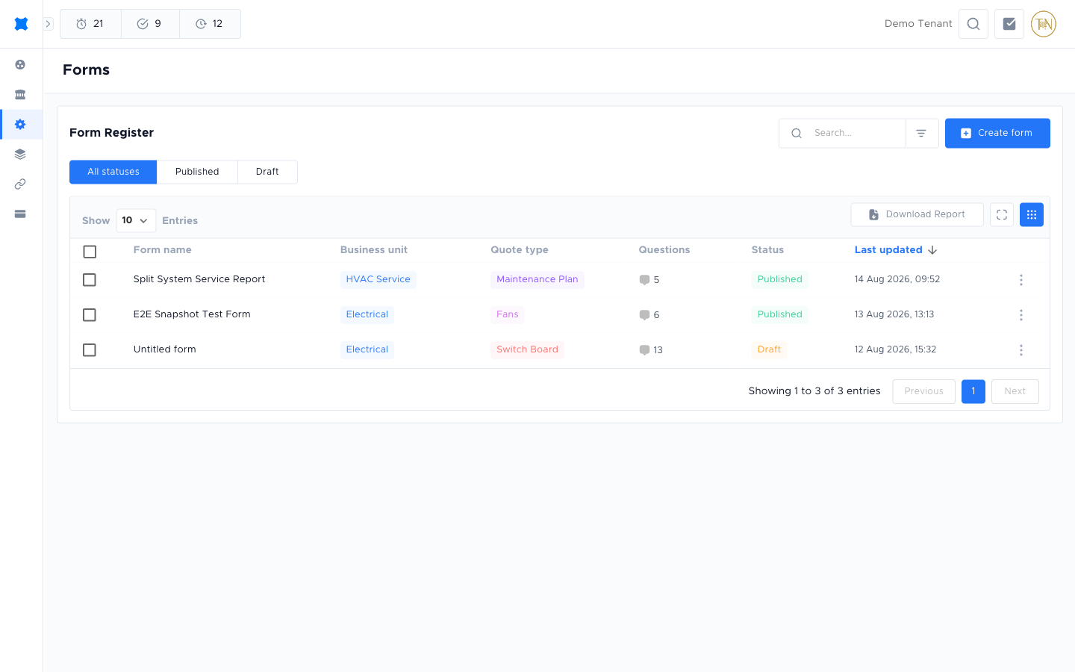Open Split System Service Report form
The image size is (1075, 672).
pos(199,279)
